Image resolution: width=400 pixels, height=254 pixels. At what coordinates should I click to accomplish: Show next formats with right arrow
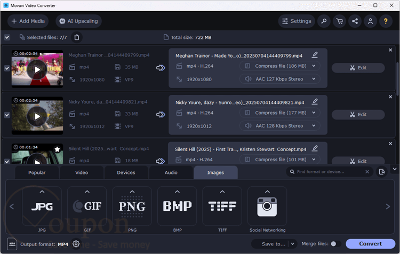pyautogui.click(x=388, y=207)
